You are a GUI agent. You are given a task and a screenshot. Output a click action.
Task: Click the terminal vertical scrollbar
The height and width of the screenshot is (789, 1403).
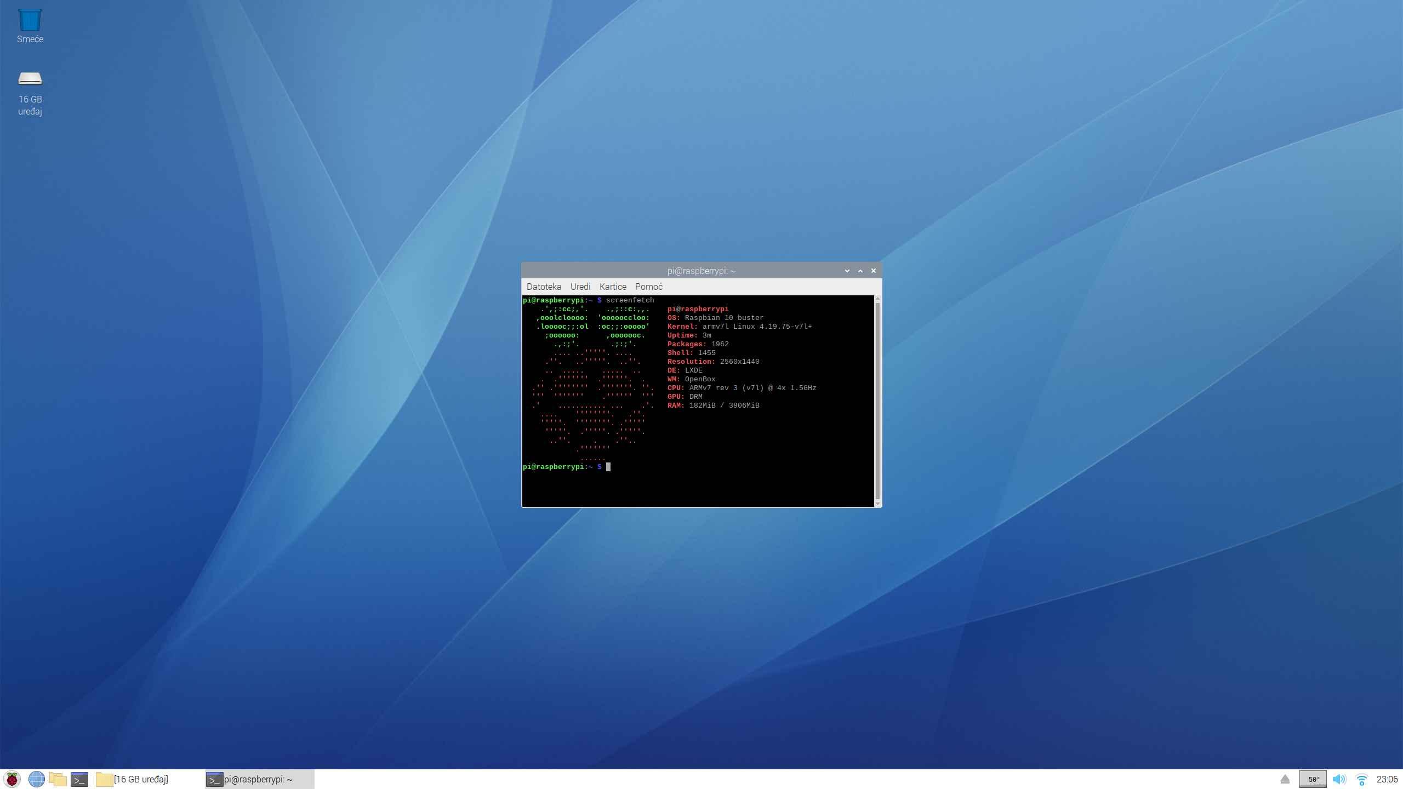(877, 400)
